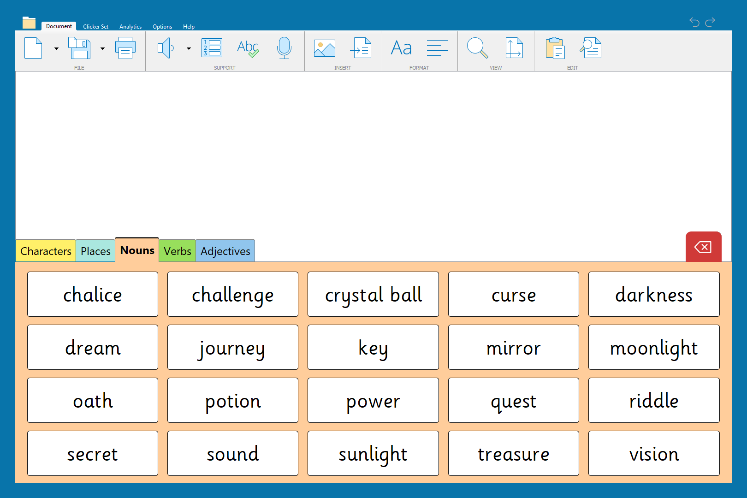
Task: Insert a picture using image icon
Action: click(x=325, y=48)
